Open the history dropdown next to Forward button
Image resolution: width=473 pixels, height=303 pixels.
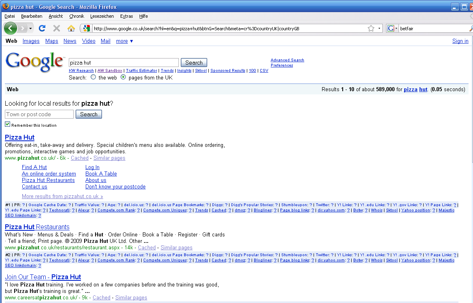(x=30, y=29)
